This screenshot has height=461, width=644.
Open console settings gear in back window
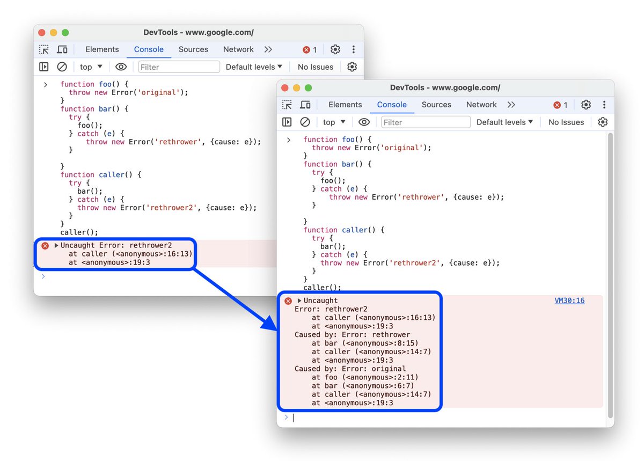point(352,67)
